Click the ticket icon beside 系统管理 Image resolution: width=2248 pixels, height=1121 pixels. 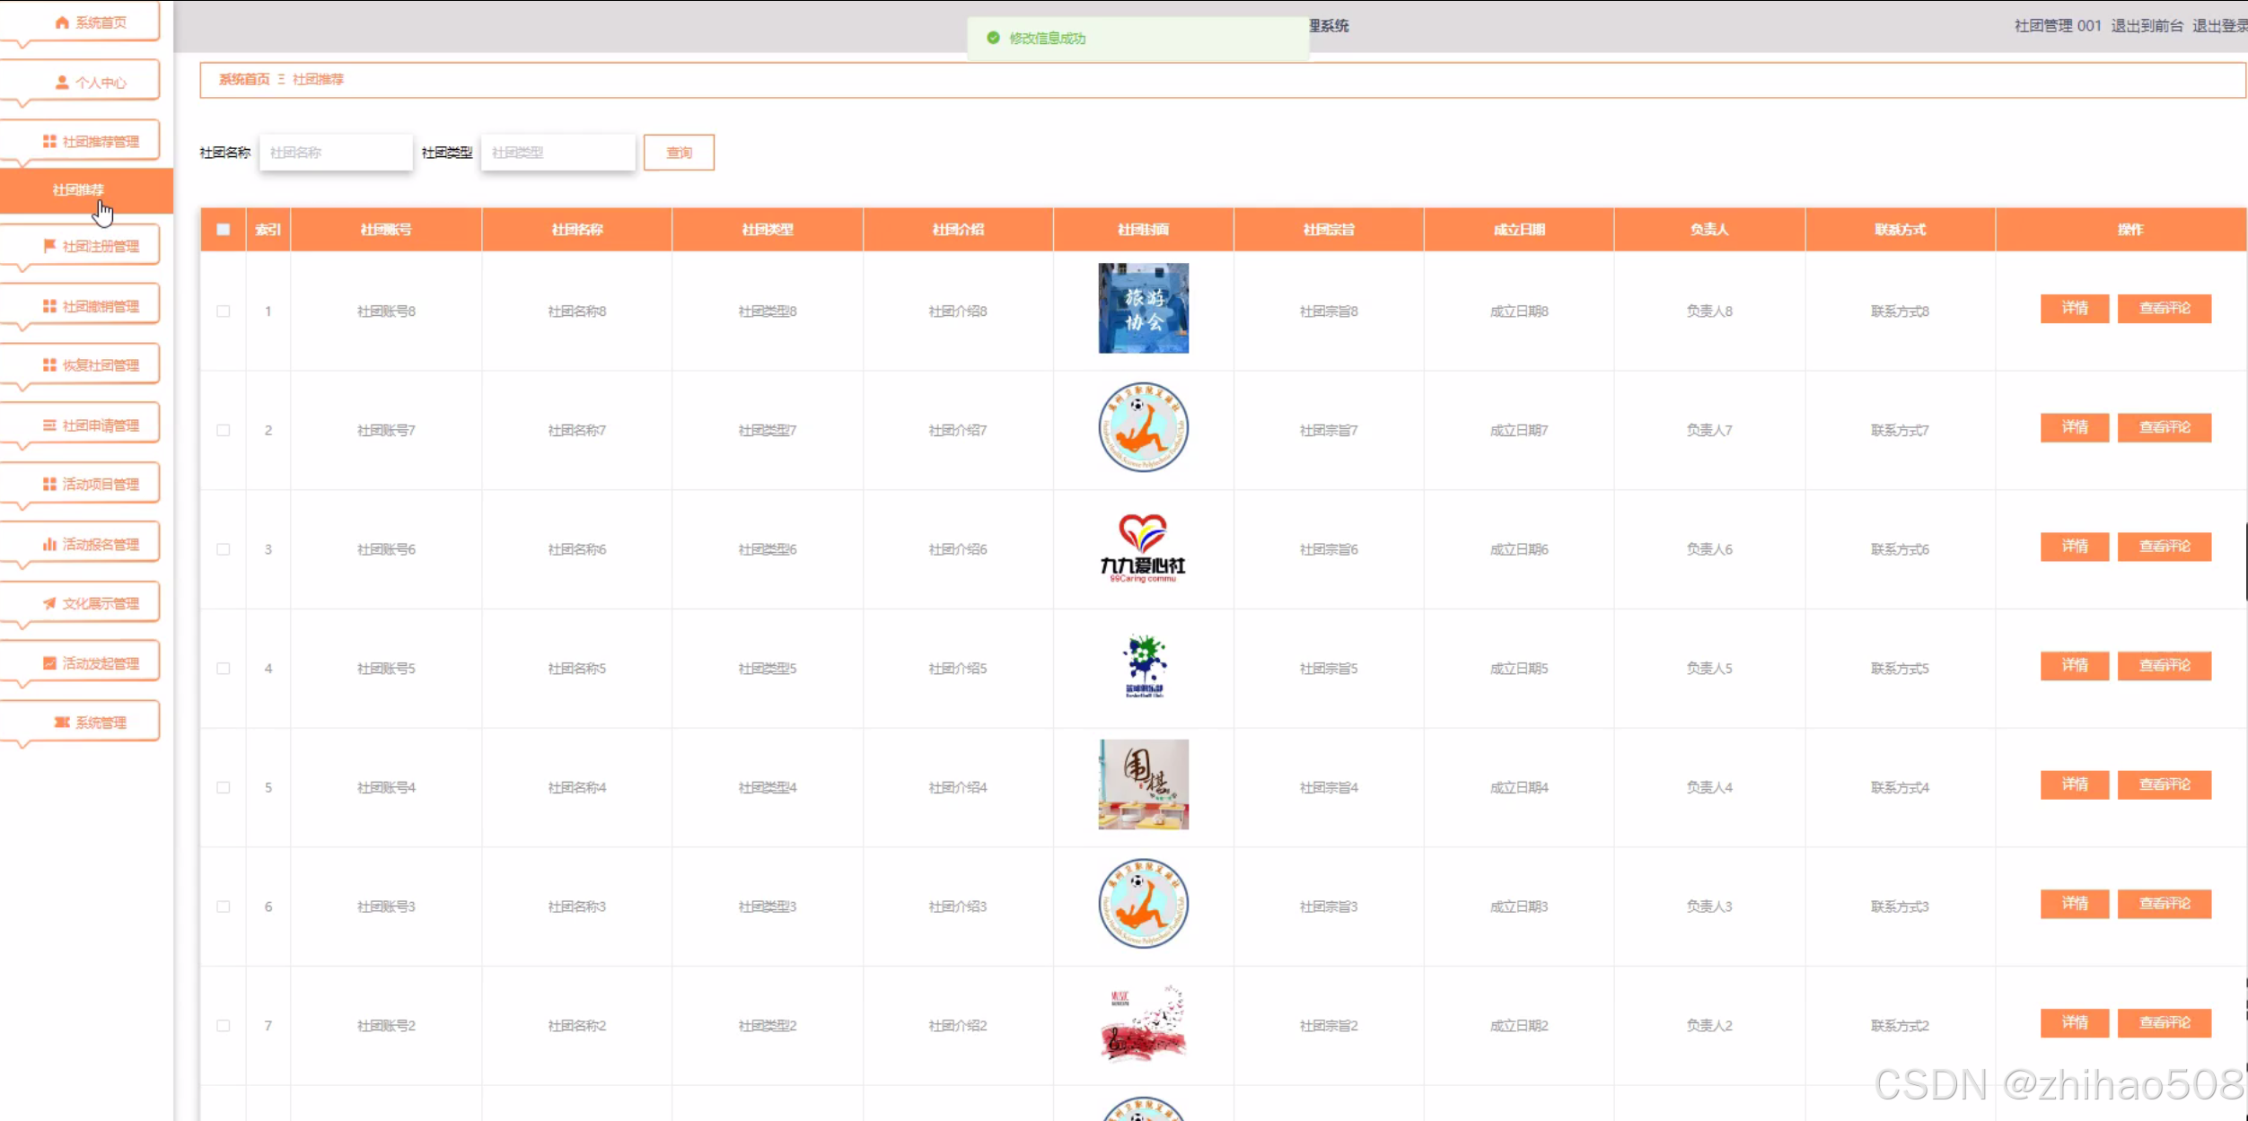pyautogui.click(x=61, y=723)
